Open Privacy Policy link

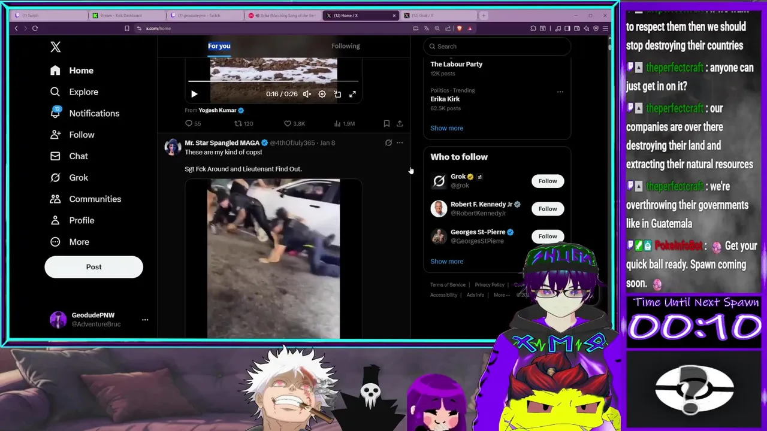pyautogui.click(x=490, y=285)
